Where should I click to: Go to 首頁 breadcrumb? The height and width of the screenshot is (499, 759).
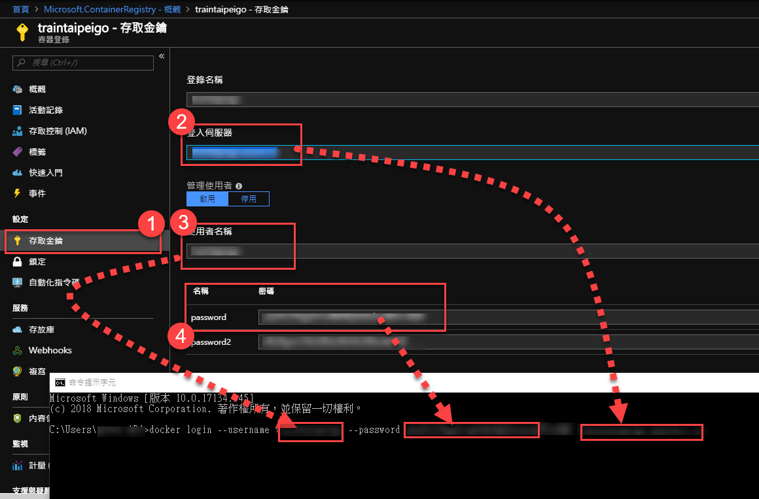coord(21,9)
